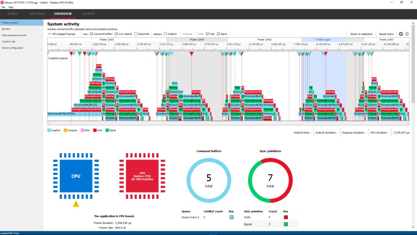417x235 pixels.
Task: Click the 'The application is CPU bound.' text
Action: click(114, 216)
